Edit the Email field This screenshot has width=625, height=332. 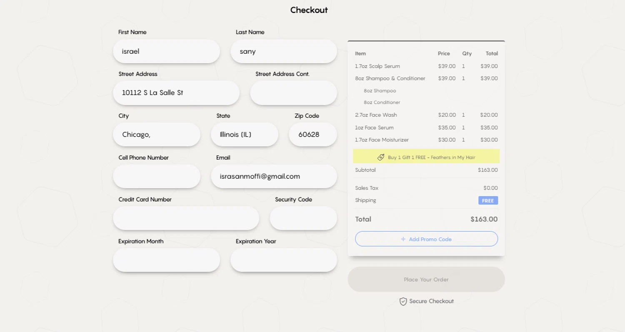click(x=274, y=176)
